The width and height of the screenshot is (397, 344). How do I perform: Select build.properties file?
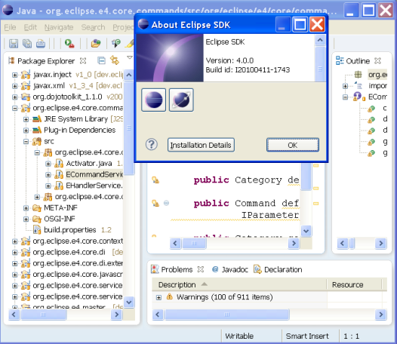pyautogui.click(x=70, y=230)
